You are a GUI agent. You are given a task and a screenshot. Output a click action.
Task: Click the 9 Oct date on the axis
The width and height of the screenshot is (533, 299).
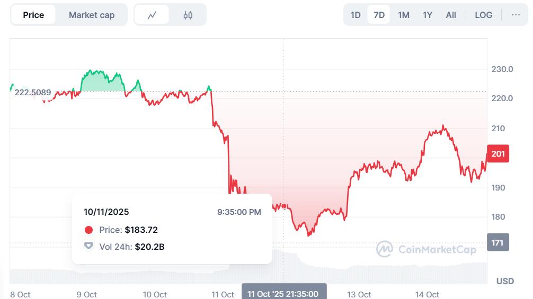pyautogui.click(x=86, y=294)
